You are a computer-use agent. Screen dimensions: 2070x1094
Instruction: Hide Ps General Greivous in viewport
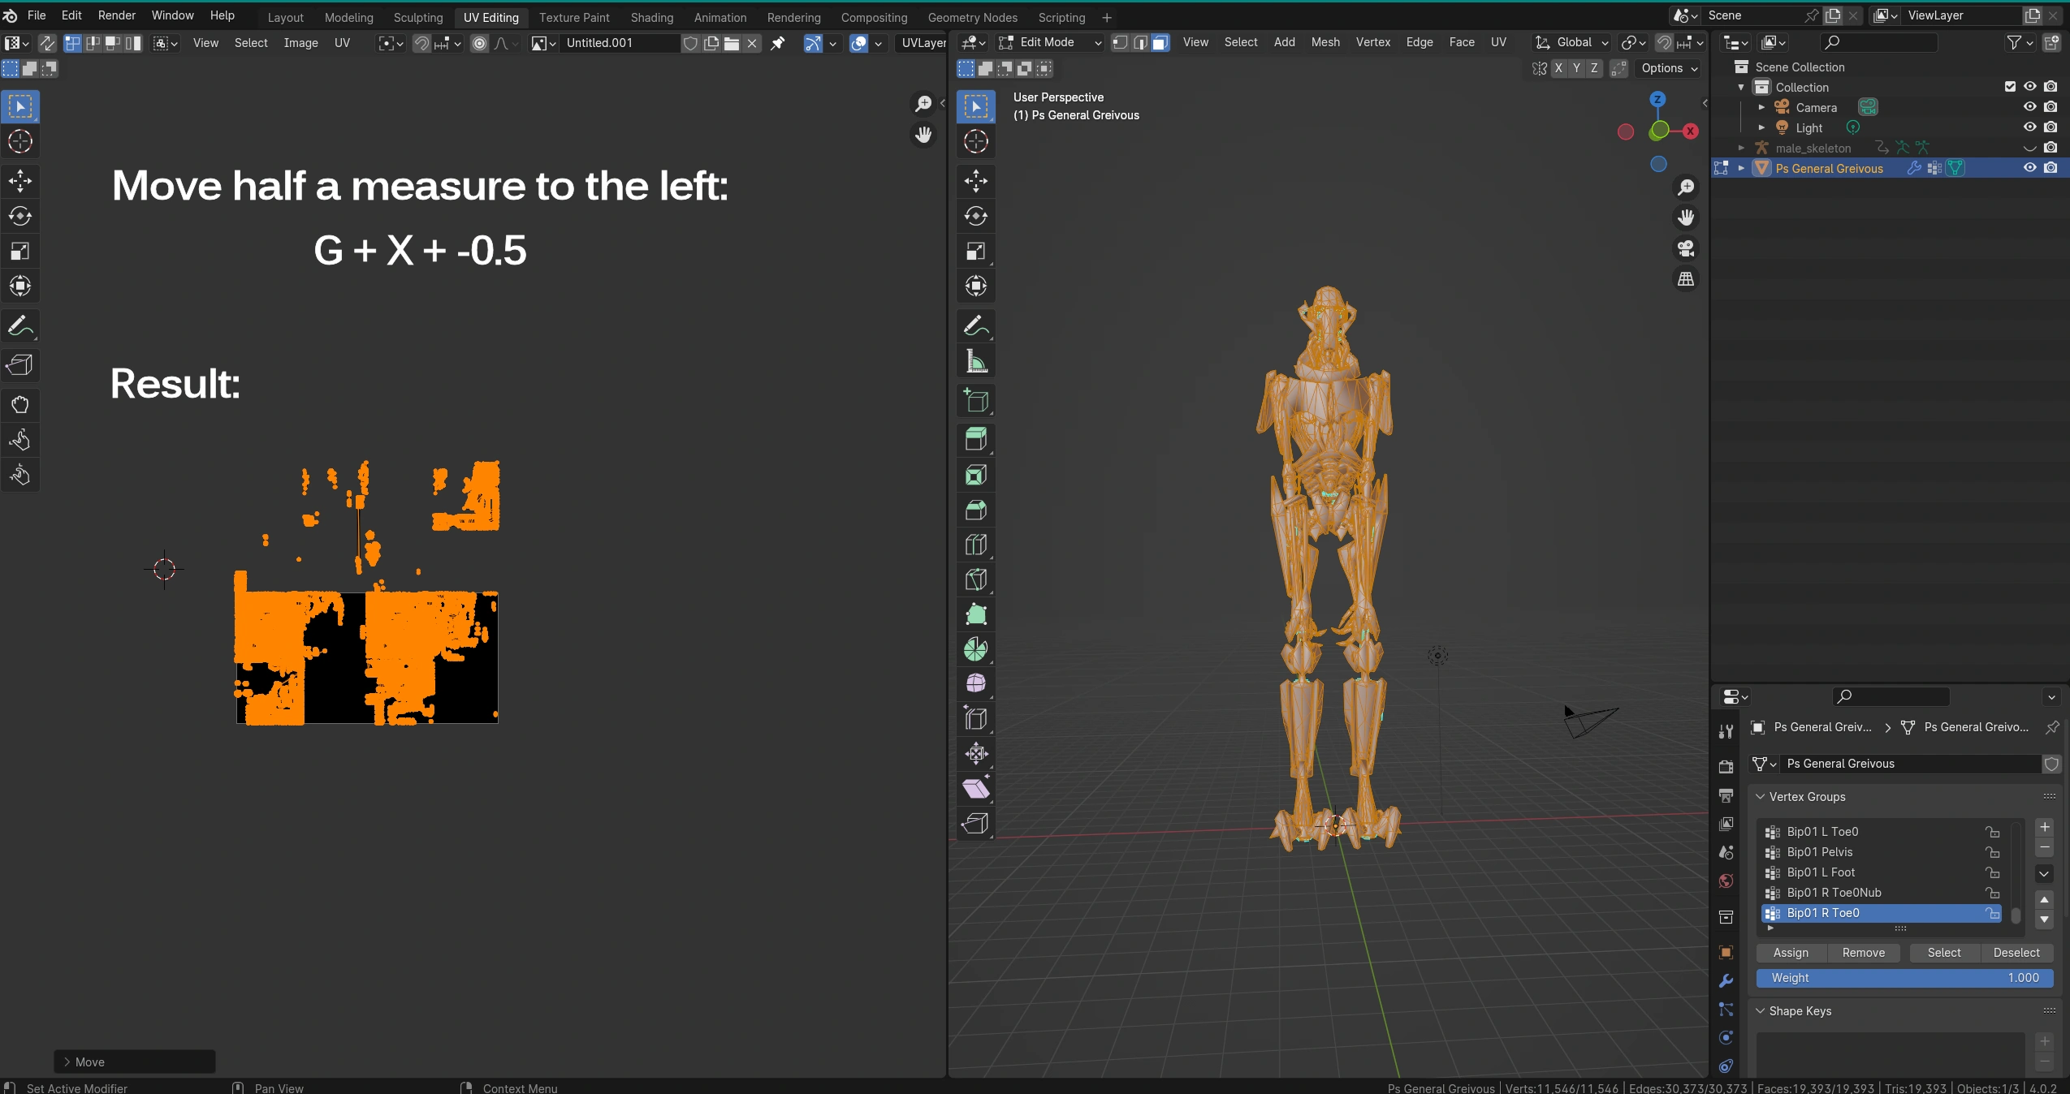(2029, 168)
